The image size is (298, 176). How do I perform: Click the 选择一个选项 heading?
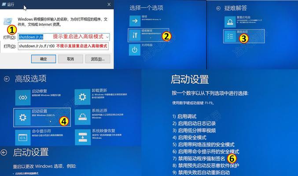146,8
